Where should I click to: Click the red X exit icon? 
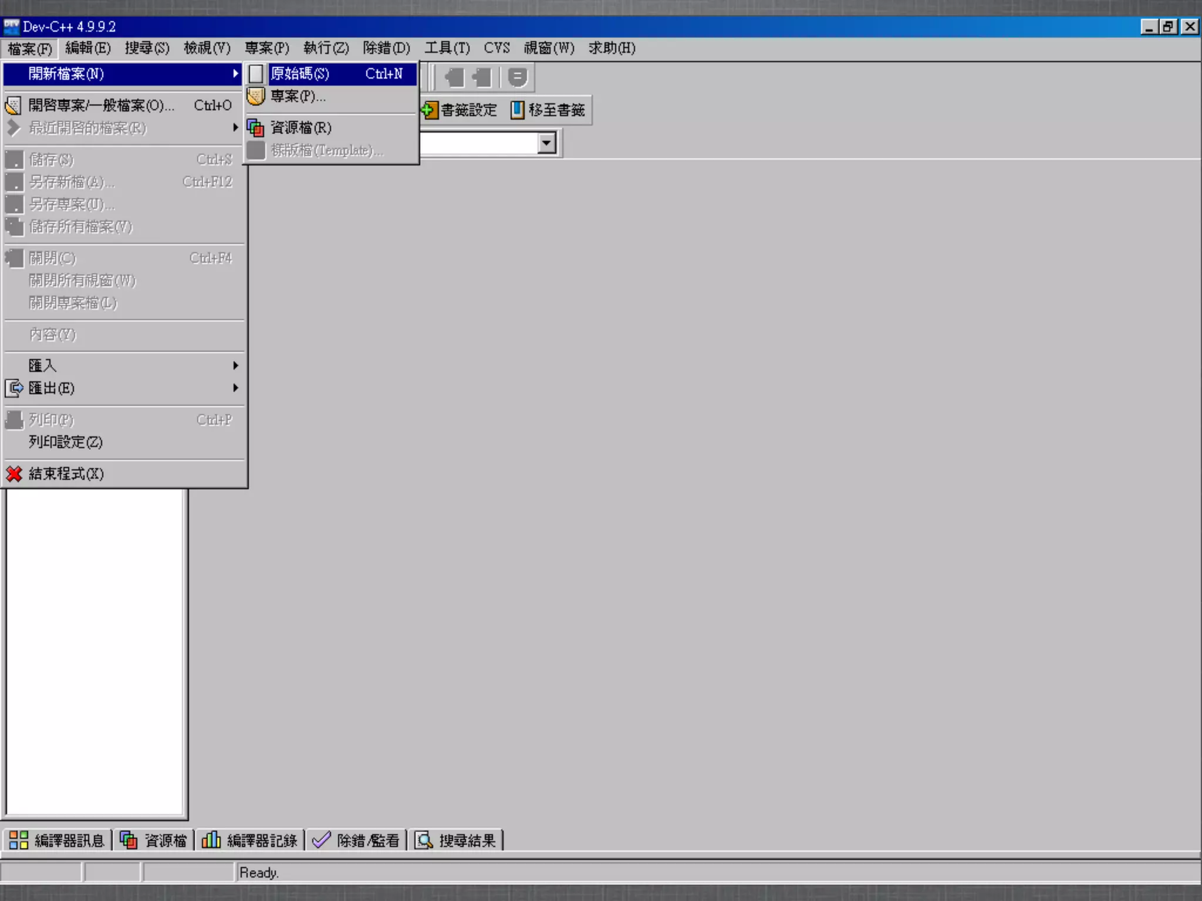click(14, 474)
